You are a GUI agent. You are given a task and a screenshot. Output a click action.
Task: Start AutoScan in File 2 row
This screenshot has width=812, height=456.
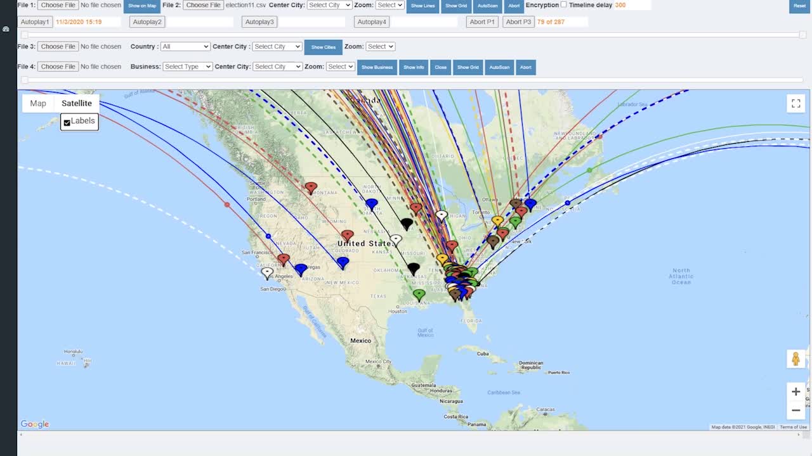(x=488, y=6)
